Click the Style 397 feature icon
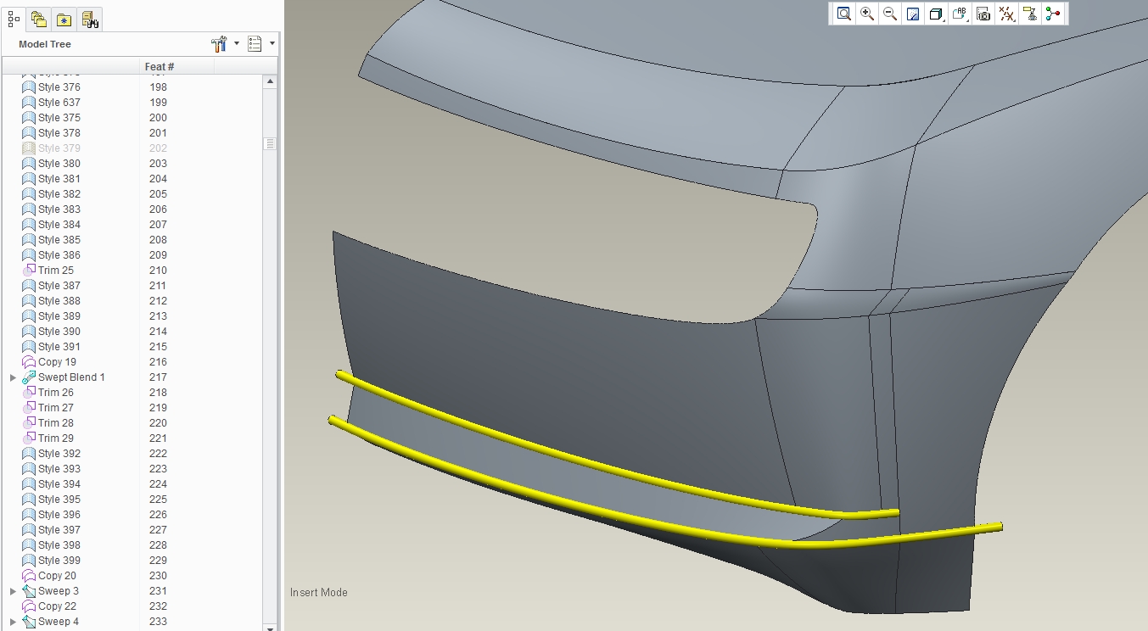The image size is (1148, 631). 28,530
